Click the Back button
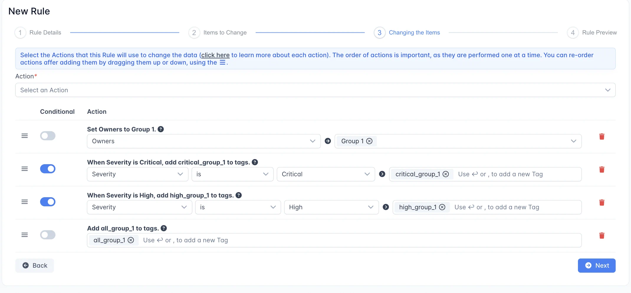The height and width of the screenshot is (293, 631). click(x=34, y=266)
